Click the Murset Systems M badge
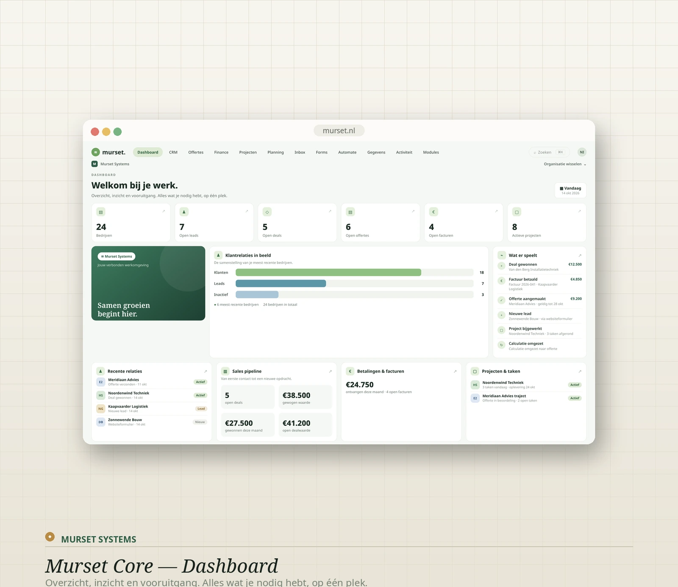The image size is (678, 587). tap(94, 164)
